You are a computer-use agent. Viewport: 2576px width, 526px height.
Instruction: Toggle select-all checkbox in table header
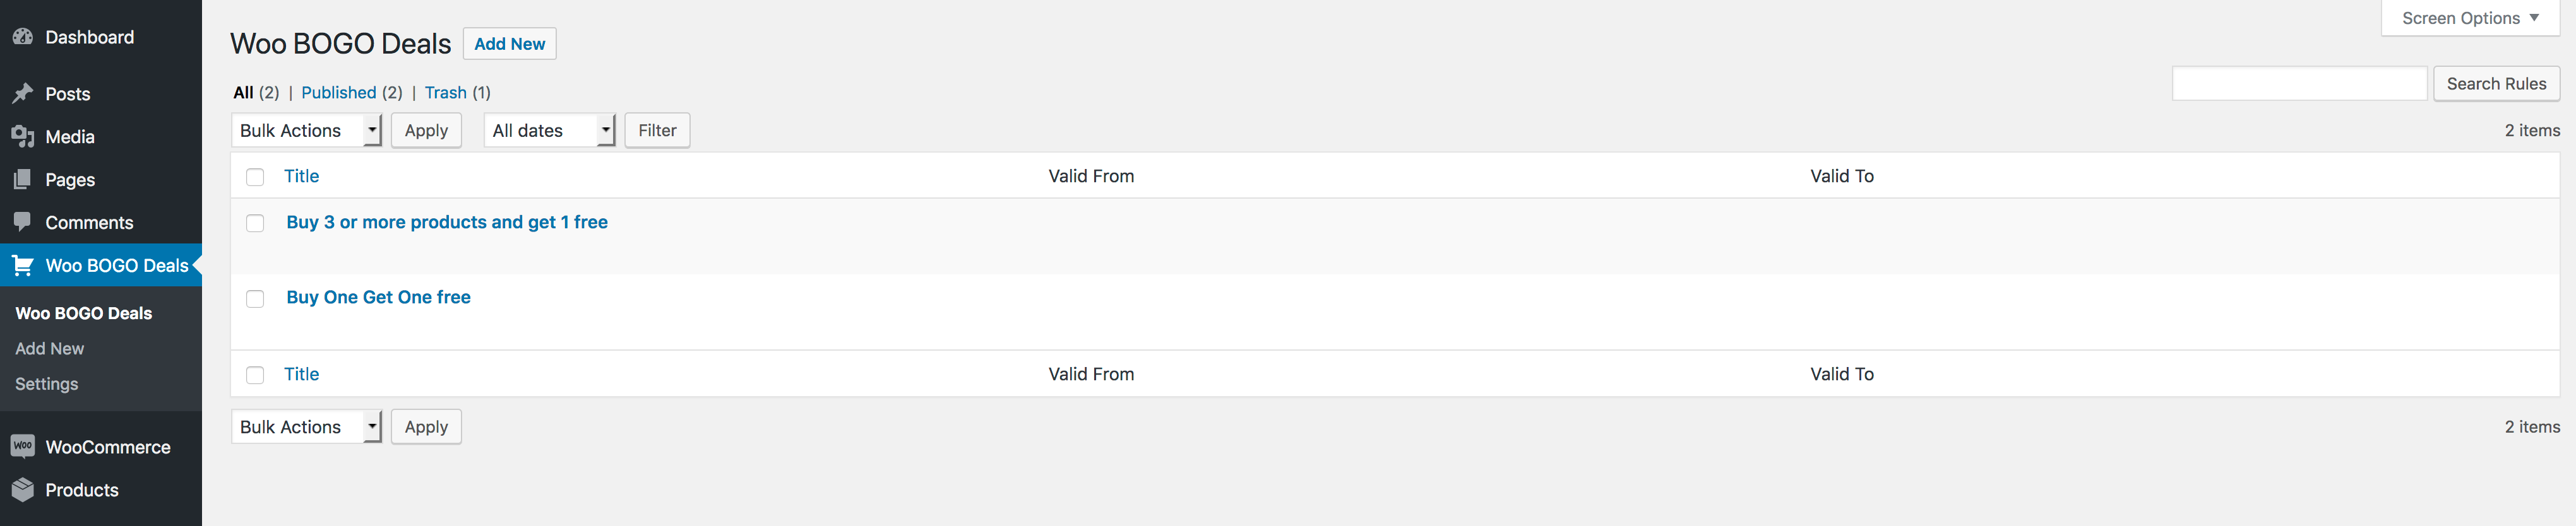255,177
